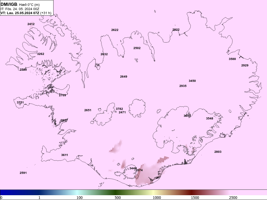Viewport: 267px width, 200px height.
Task: Click the 2929 height value
Action: (x=245, y=65)
